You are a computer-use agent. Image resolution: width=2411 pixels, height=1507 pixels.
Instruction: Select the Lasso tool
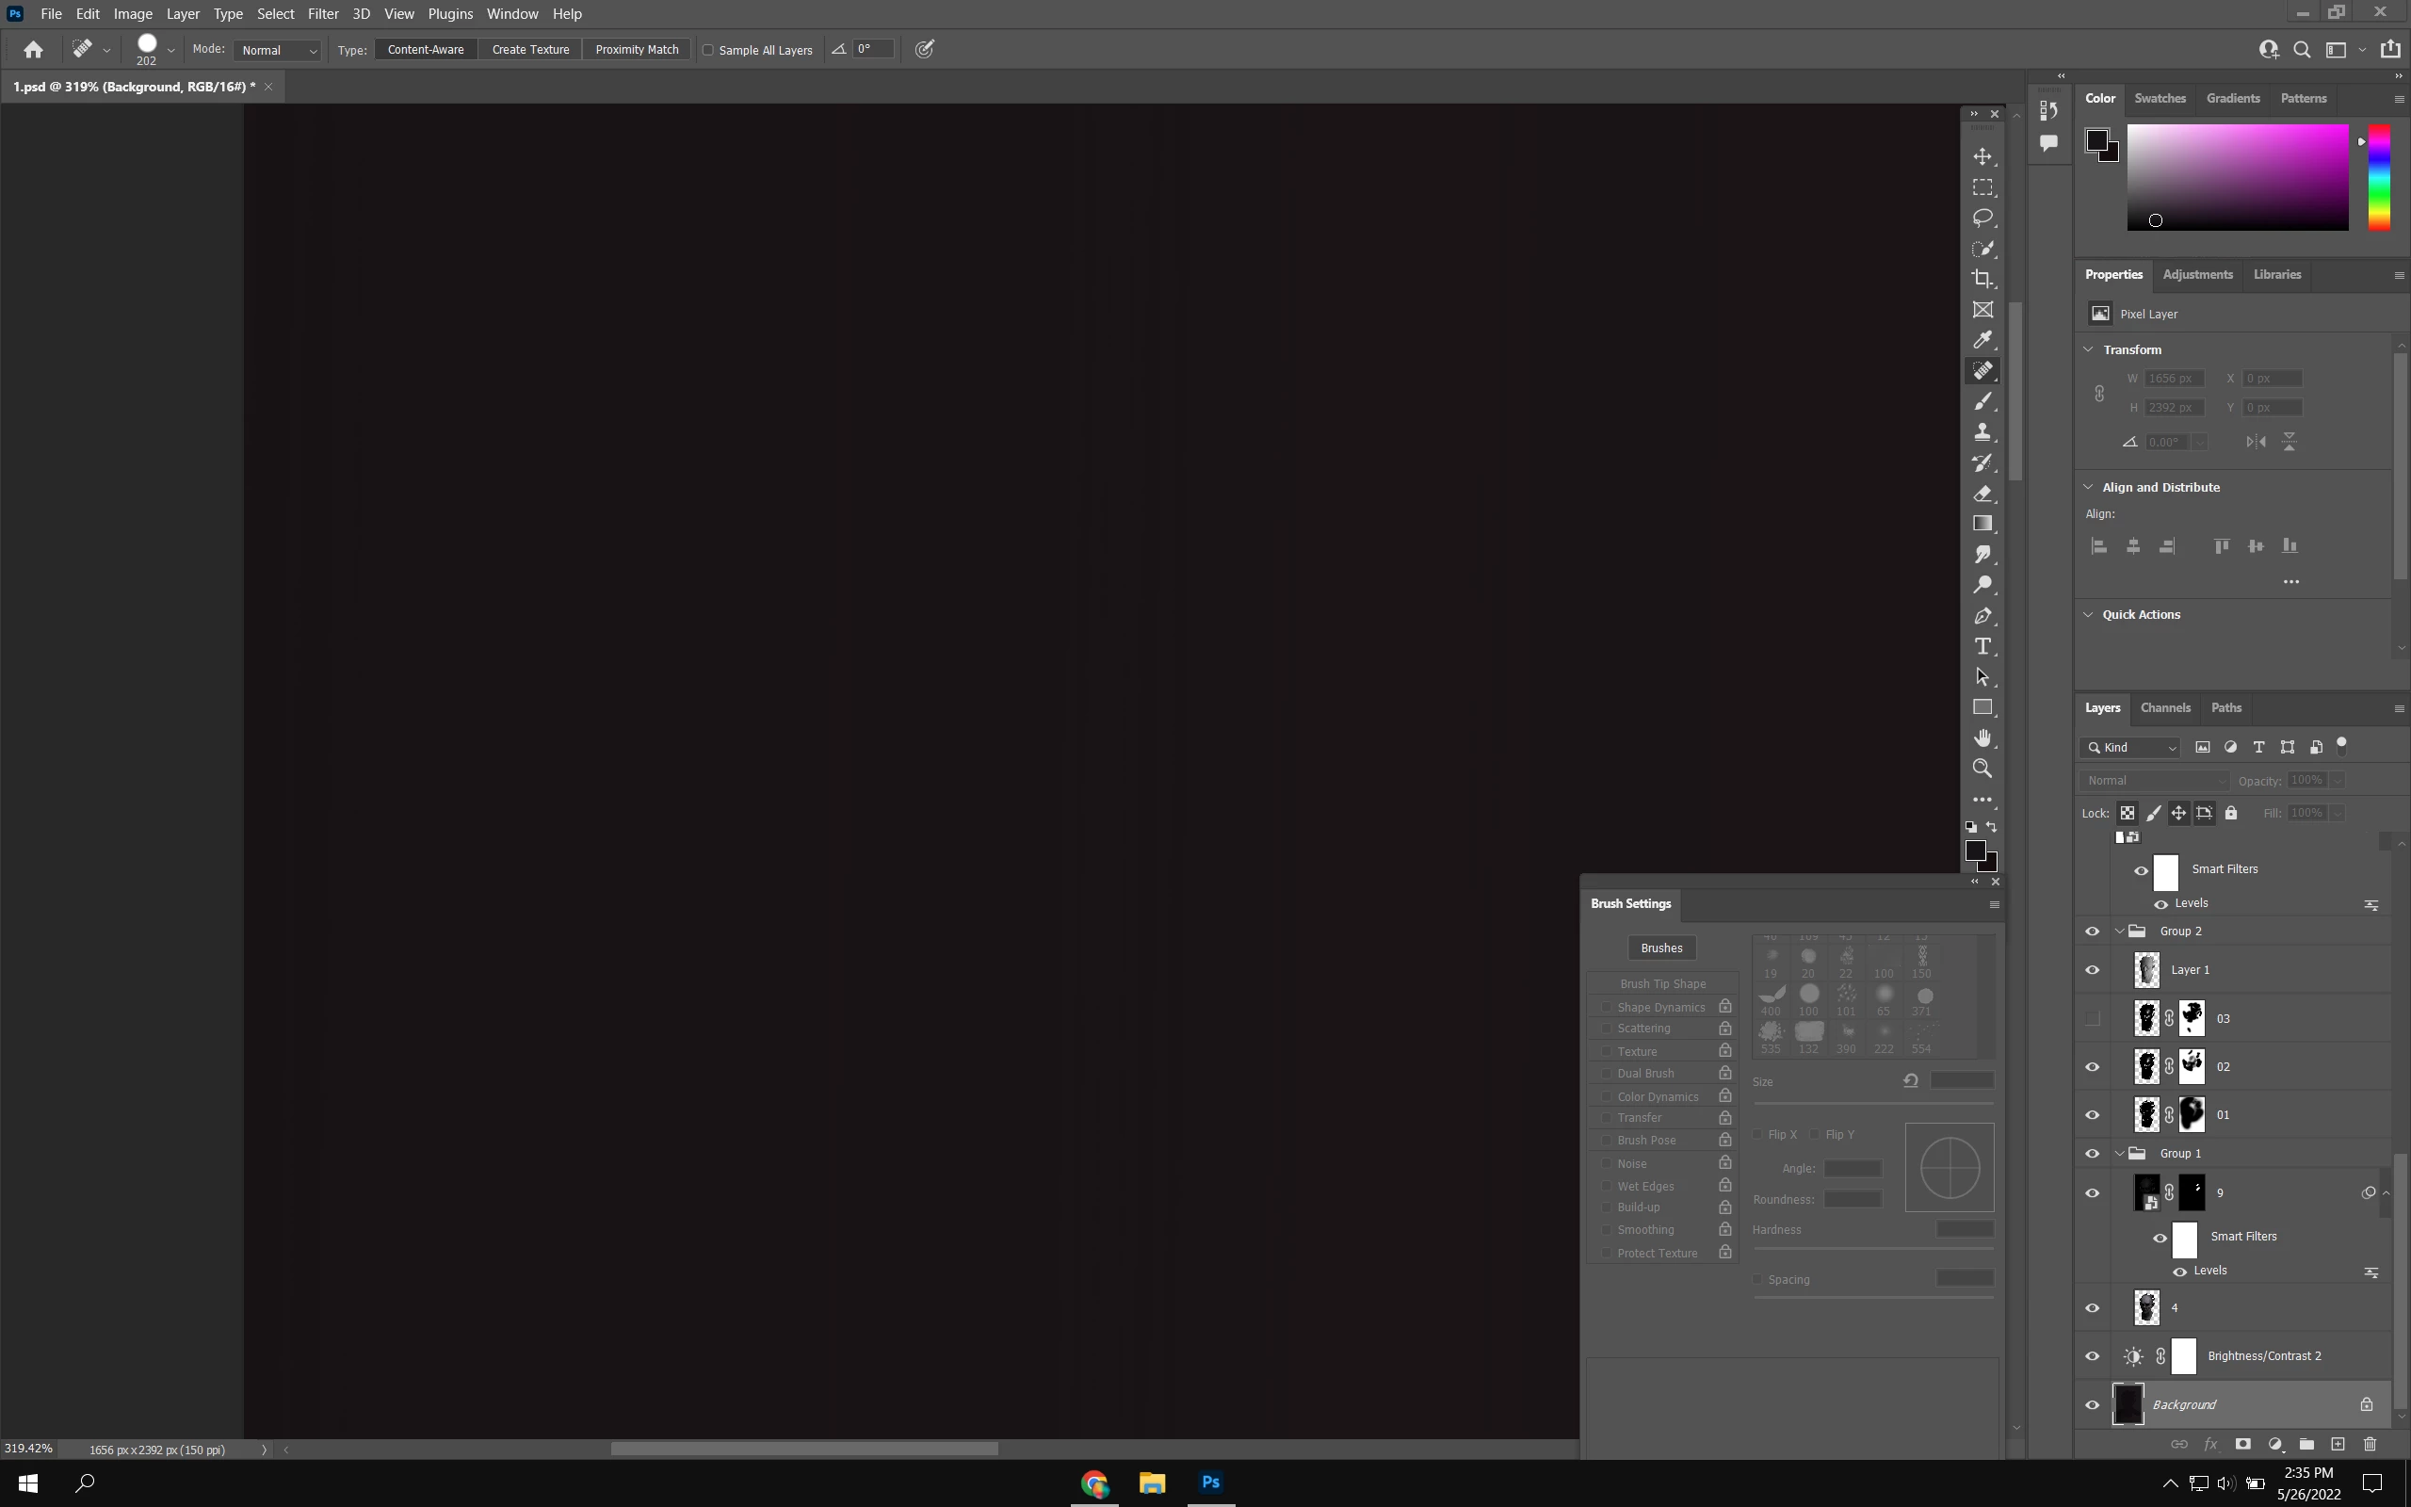[1982, 218]
